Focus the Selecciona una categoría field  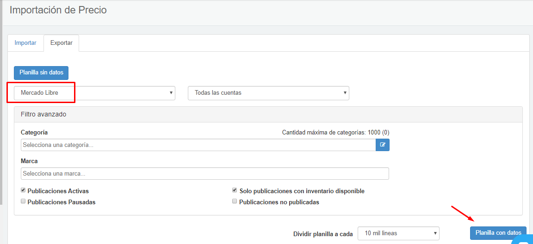[198, 145]
